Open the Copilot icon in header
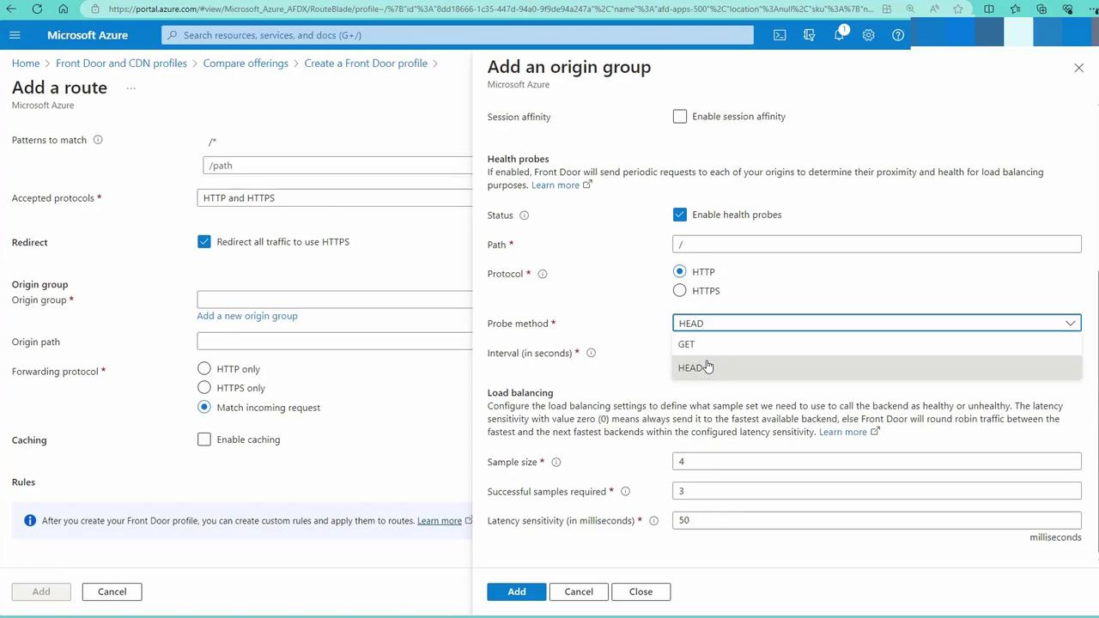This screenshot has height=618, width=1099. click(x=809, y=35)
